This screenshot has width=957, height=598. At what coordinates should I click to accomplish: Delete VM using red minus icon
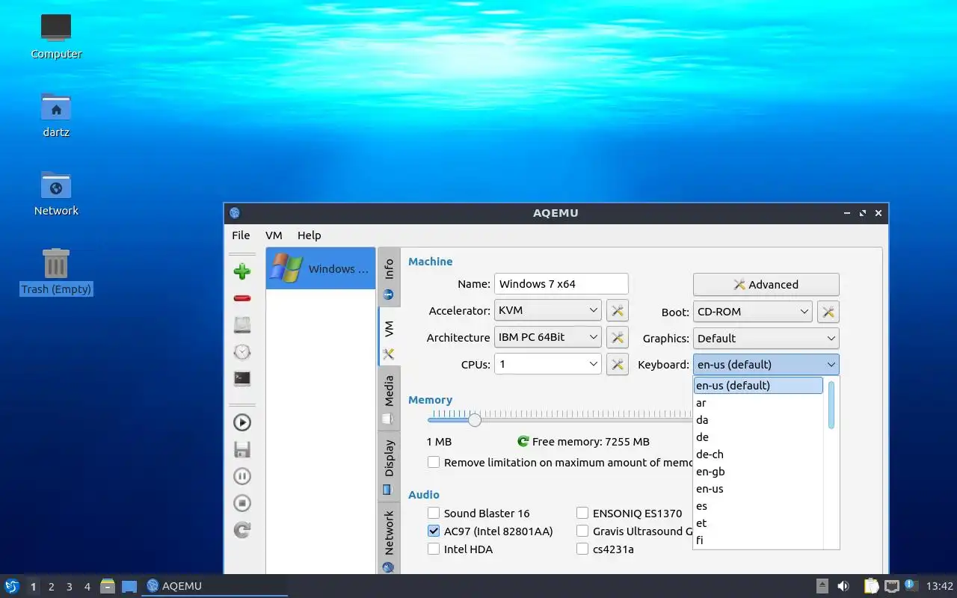(241, 298)
